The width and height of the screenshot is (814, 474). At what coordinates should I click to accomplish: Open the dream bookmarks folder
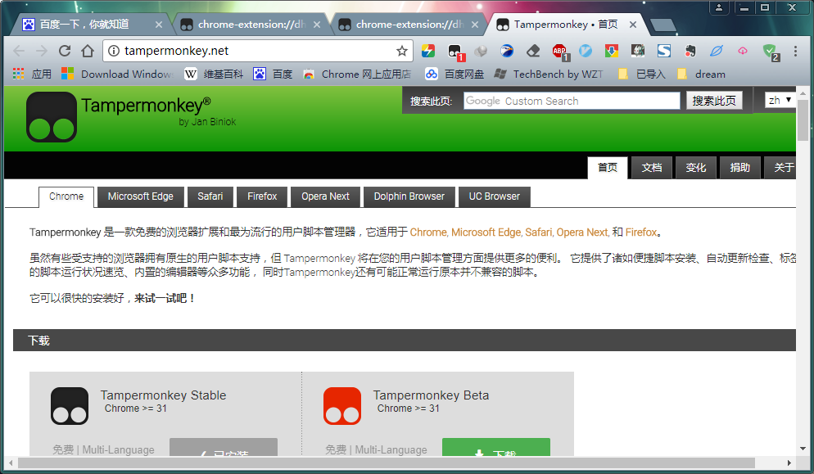point(701,74)
